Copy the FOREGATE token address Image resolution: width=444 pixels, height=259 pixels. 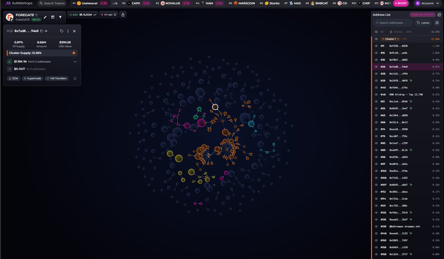click(x=37, y=15)
